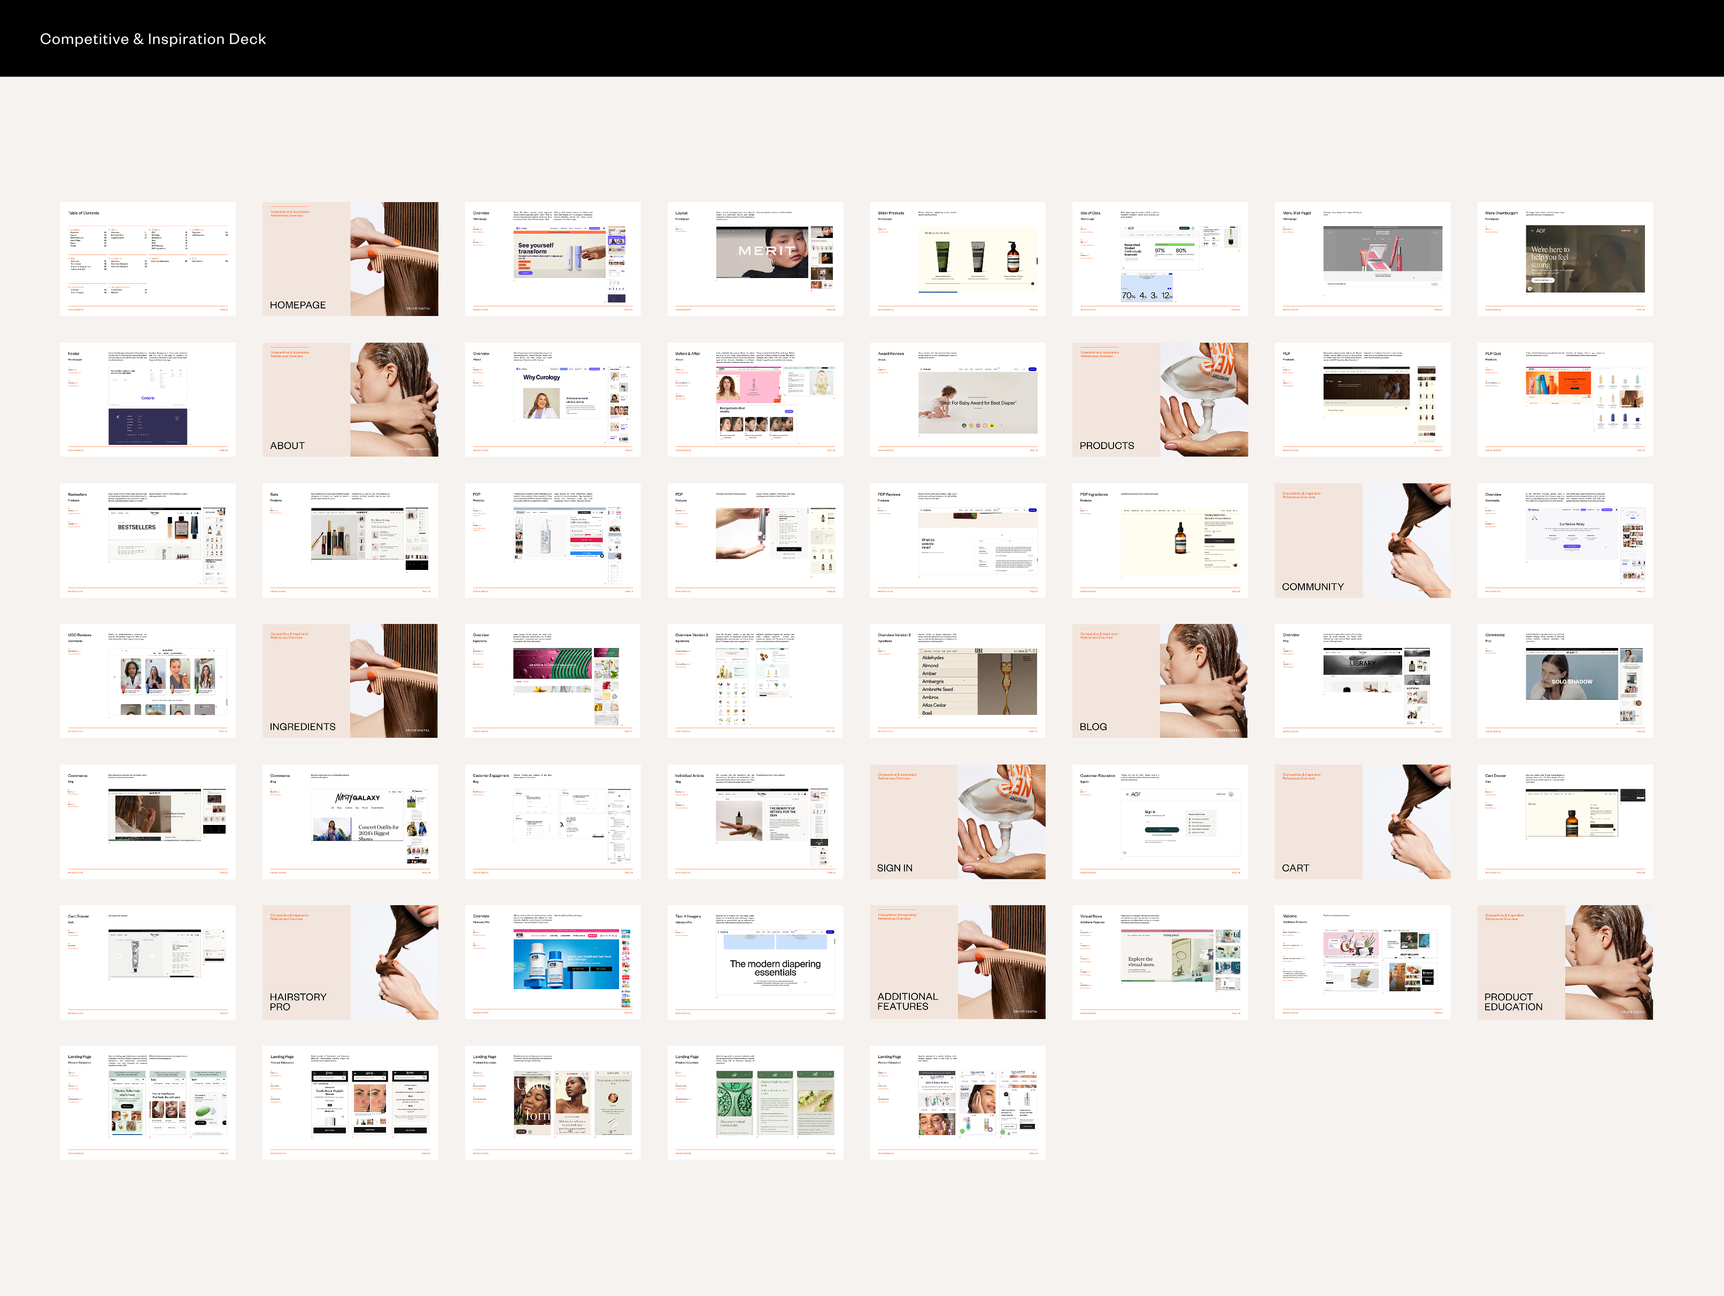Select the Use of Data slide
The width and height of the screenshot is (1724, 1296).
[x=1159, y=259]
